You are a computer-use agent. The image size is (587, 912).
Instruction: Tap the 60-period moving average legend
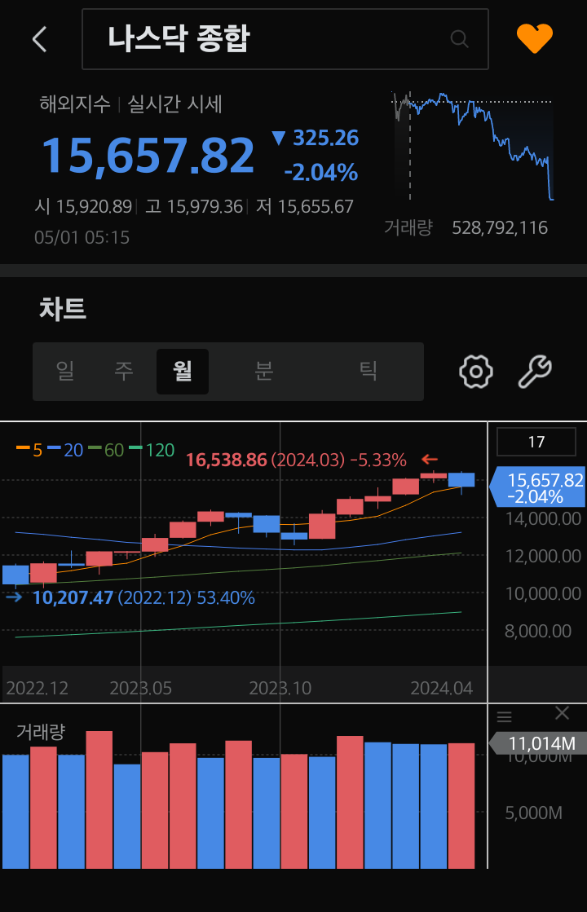(x=106, y=450)
